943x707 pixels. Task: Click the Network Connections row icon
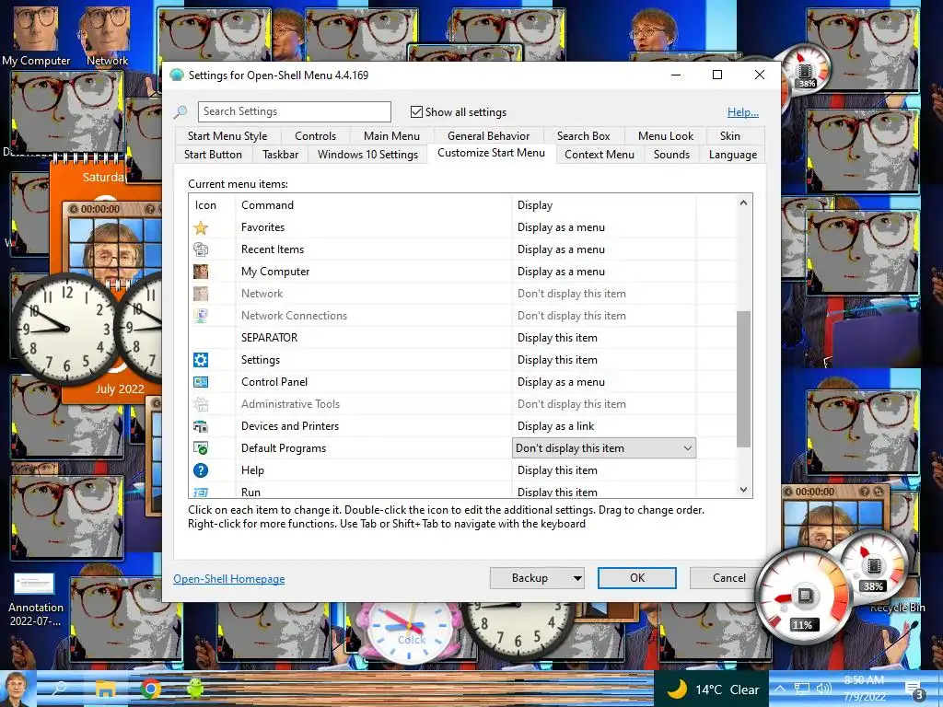(200, 316)
